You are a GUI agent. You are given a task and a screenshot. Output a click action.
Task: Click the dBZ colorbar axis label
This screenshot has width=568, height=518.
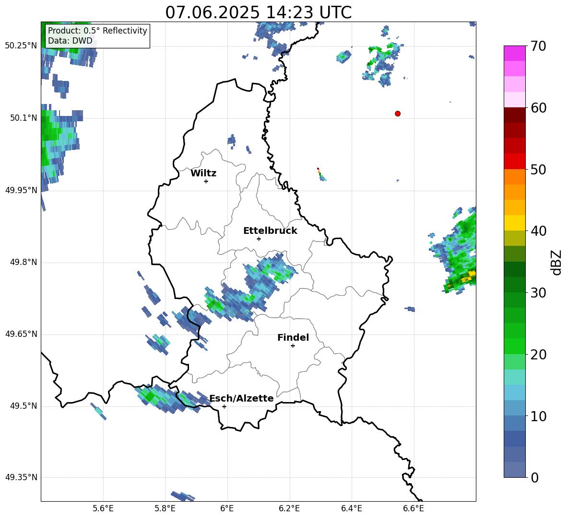point(557,262)
